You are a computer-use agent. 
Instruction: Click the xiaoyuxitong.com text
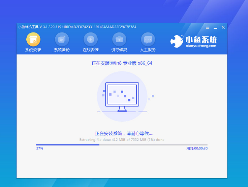[201, 46]
